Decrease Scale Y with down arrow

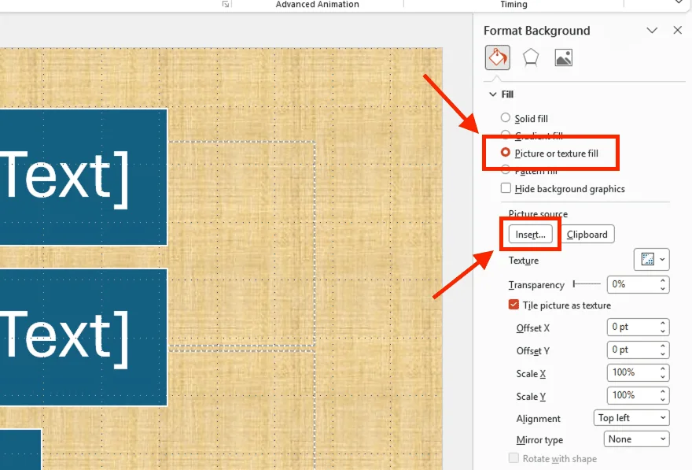(662, 400)
